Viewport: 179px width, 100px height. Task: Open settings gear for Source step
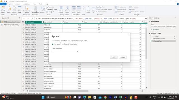[175, 36]
